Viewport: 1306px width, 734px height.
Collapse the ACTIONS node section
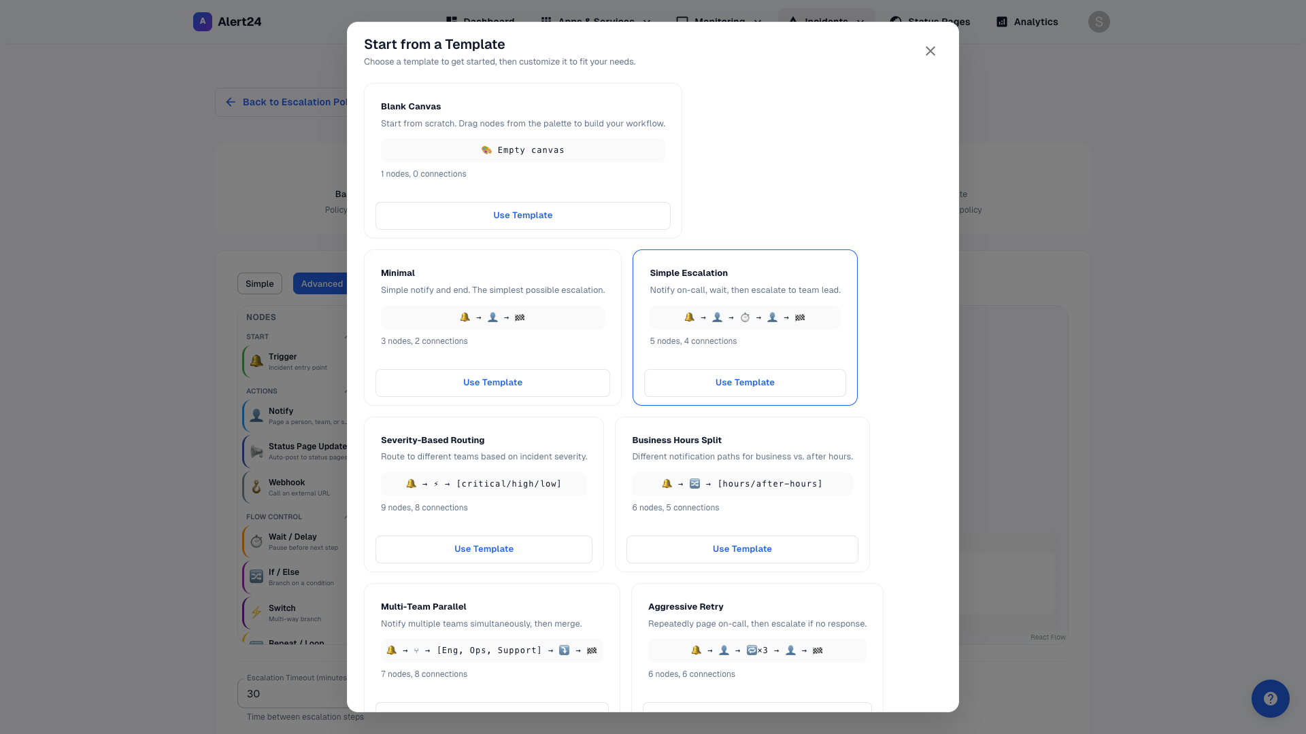point(346,391)
